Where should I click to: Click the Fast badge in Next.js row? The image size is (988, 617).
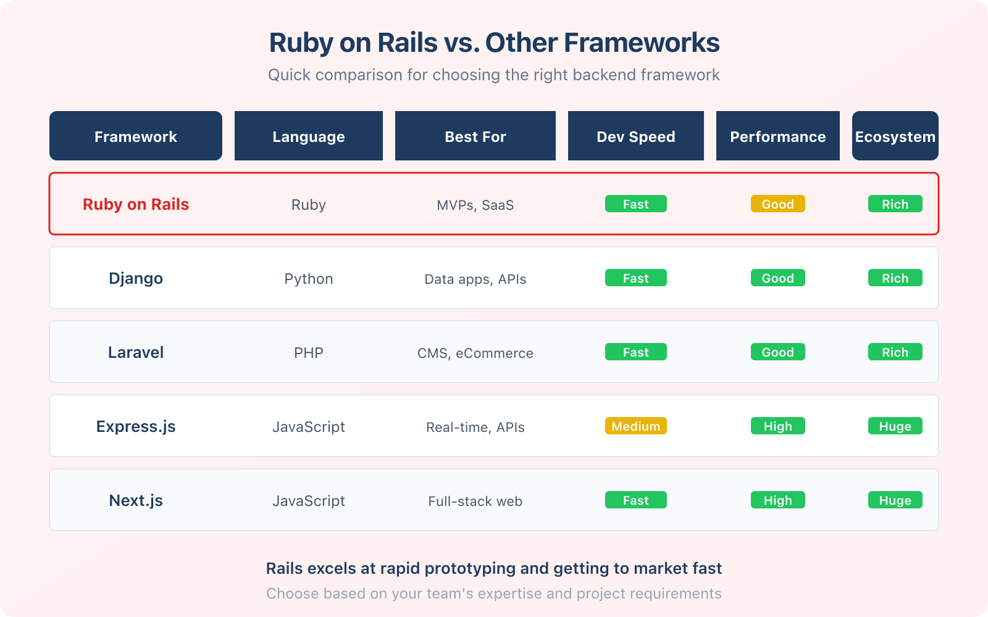pyautogui.click(x=635, y=500)
